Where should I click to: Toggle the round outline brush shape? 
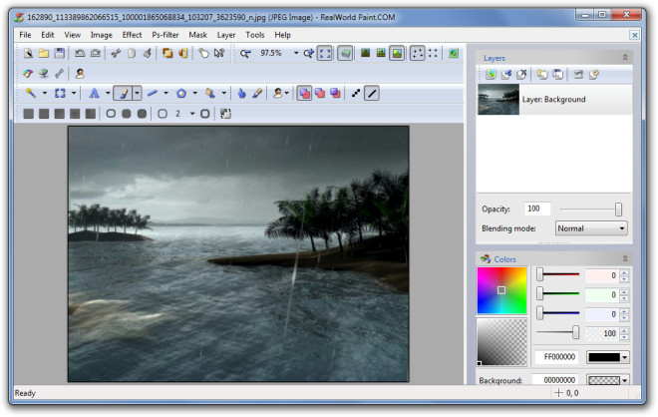[111, 114]
